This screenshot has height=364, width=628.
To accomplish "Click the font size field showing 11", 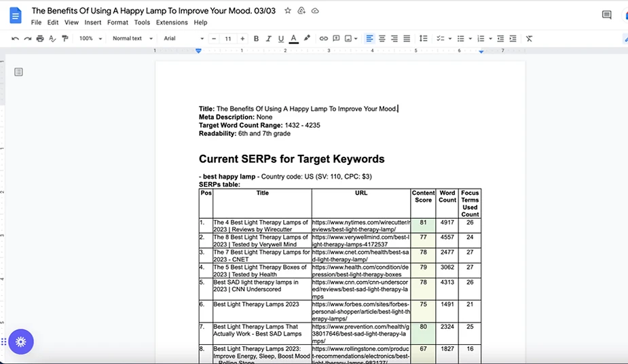I will [x=228, y=39].
